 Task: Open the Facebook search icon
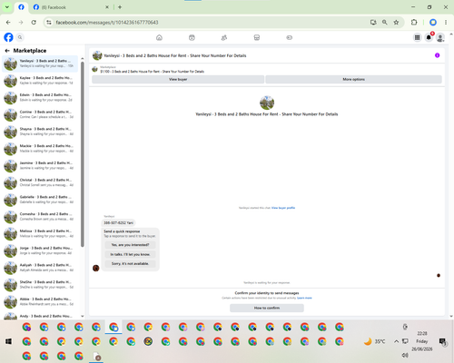pyautogui.click(x=20, y=37)
